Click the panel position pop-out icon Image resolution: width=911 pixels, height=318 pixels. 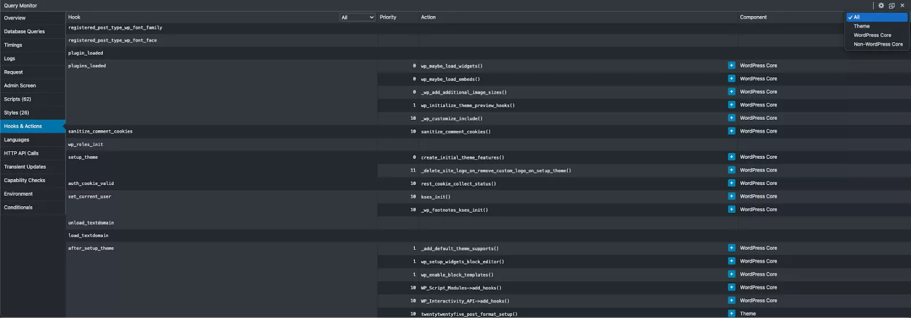point(892,6)
